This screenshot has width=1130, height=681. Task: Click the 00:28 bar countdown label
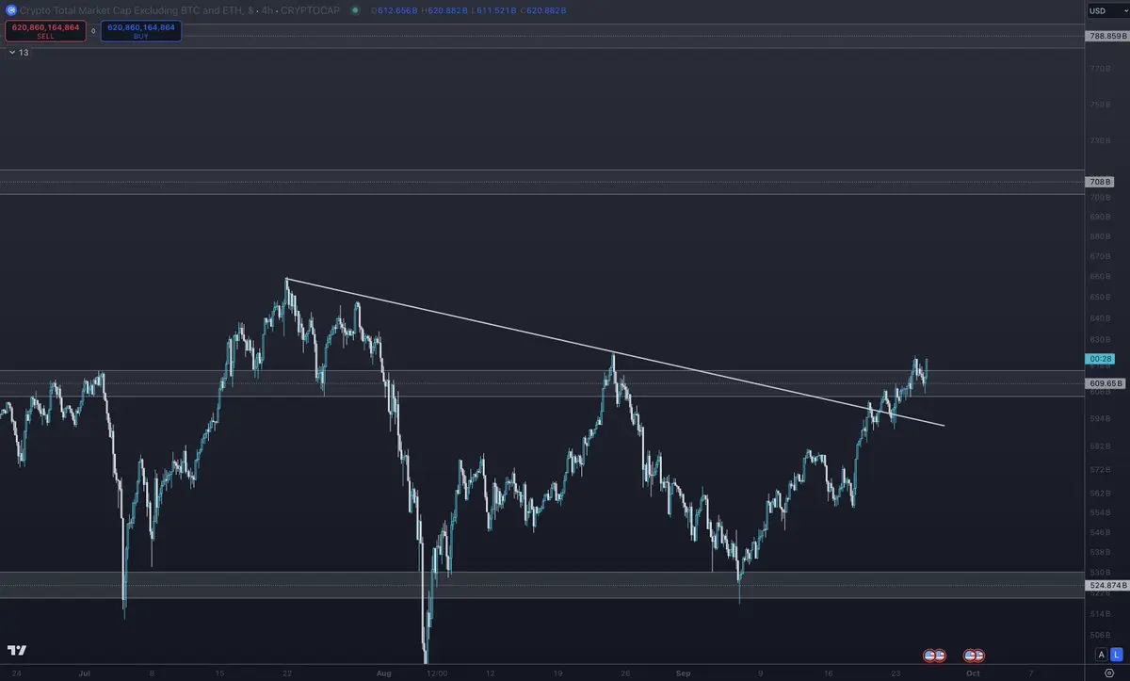pos(1100,359)
